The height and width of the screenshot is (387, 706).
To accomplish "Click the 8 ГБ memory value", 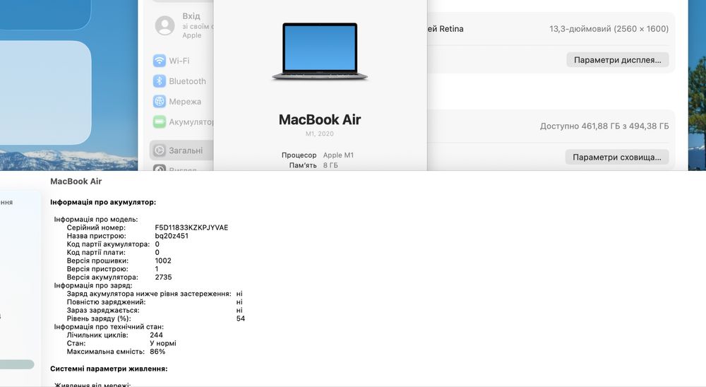I will tap(330, 165).
